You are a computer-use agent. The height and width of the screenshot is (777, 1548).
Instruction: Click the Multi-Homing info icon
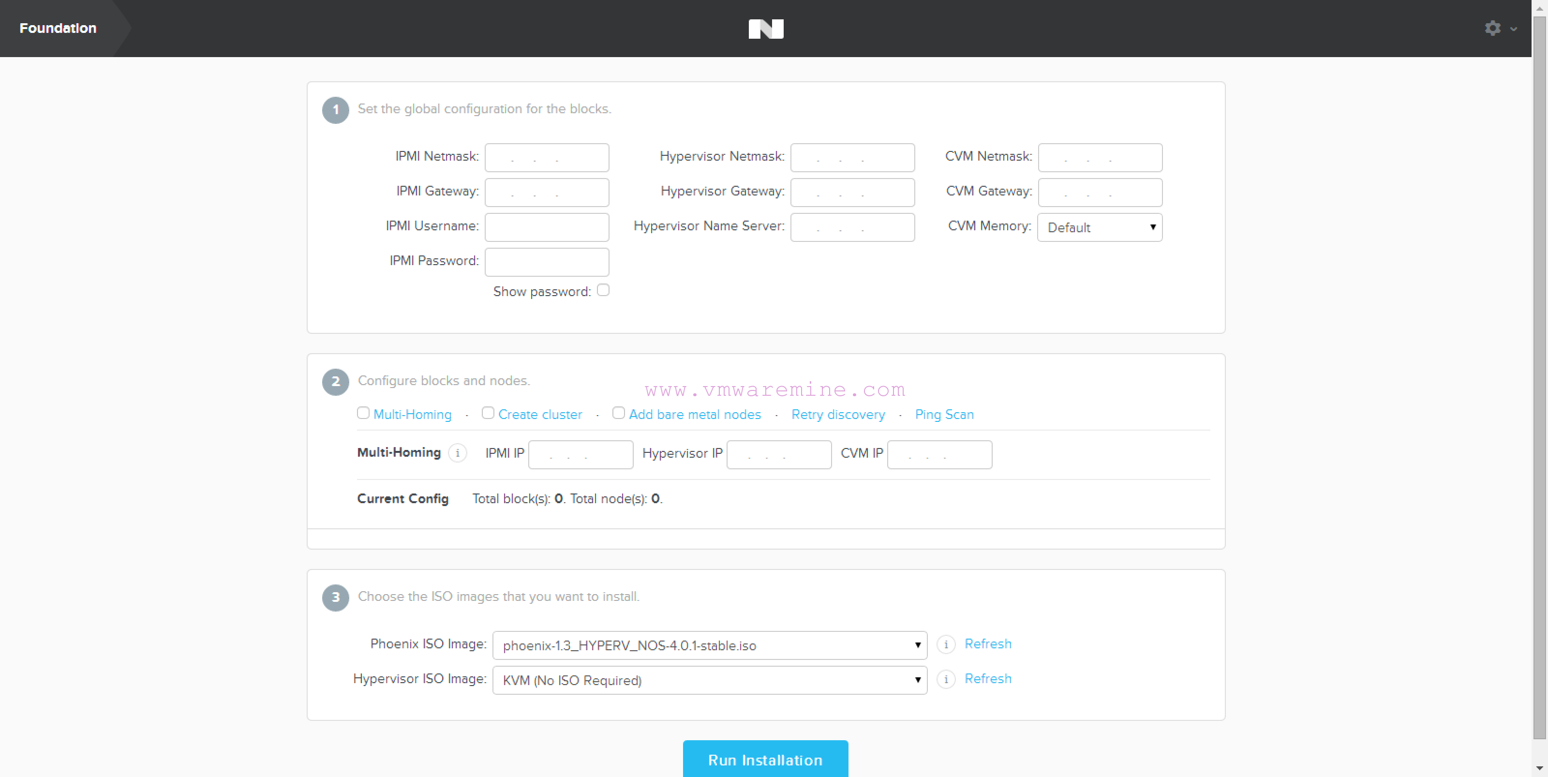coord(457,453)
